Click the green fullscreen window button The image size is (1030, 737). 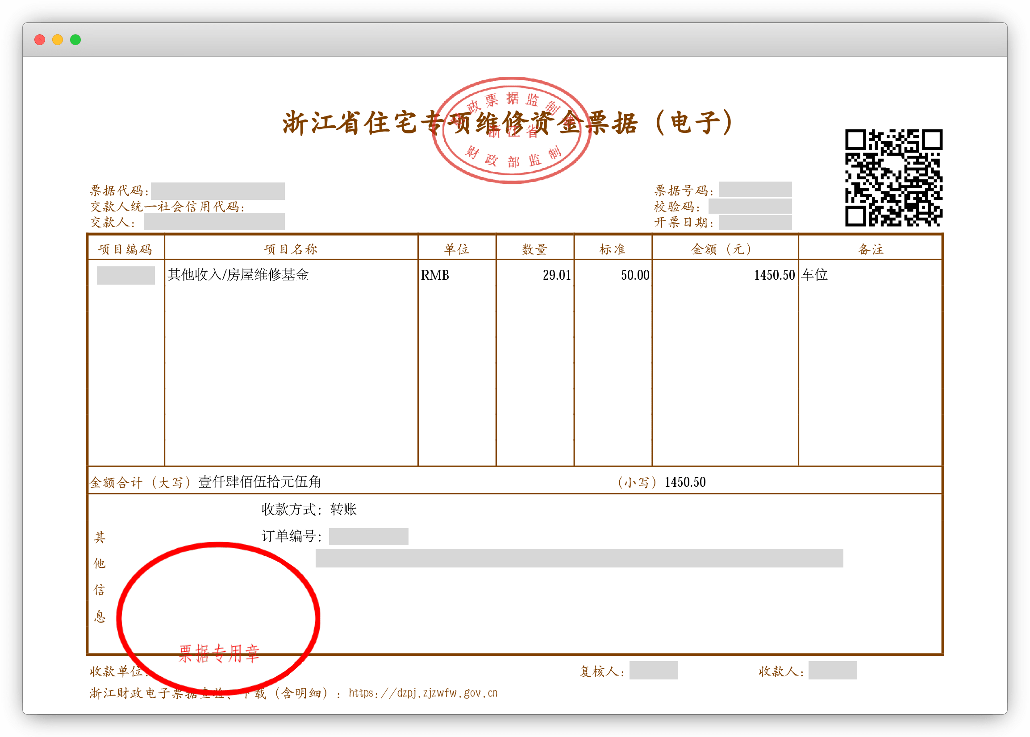[x=75, y=40]
